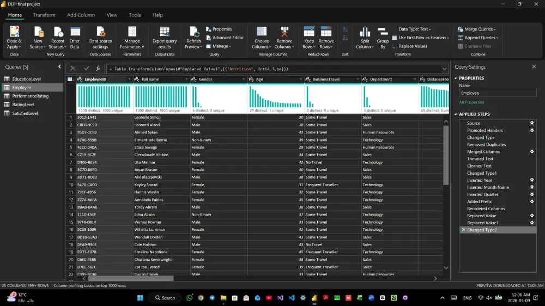Click the All Properties link
The width and height of the screenshot is (545, 306).
click(x=471, y=102)
